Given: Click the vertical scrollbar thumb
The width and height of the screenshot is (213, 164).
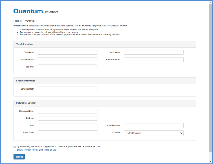Looking at the screenshot, I should [211, 78].
